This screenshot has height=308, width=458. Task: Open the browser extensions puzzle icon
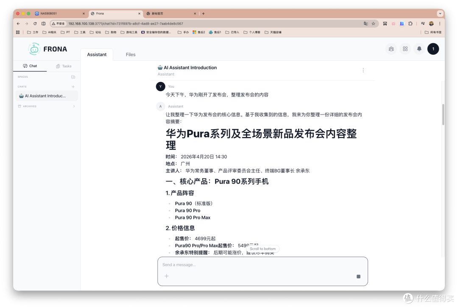[x=411, y=24]
